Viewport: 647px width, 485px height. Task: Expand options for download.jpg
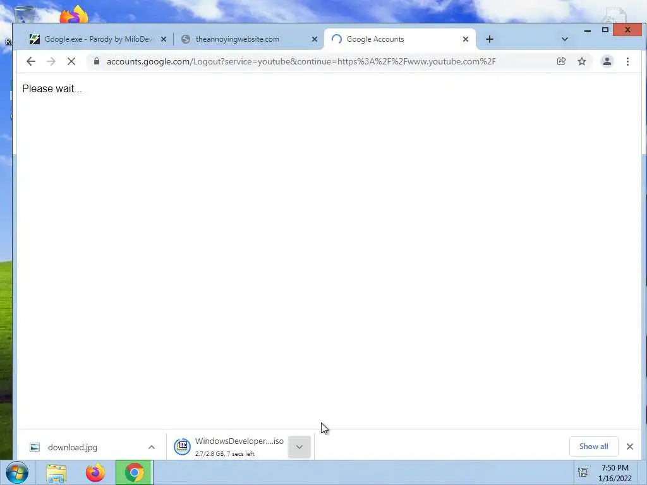[x=152, y=447]
